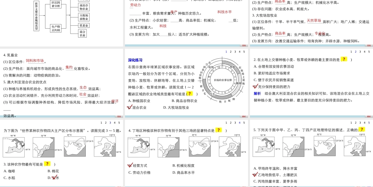Click the yellow question mark in question 2
This screenshot has height=187, width=373.
tap(344, 59)
